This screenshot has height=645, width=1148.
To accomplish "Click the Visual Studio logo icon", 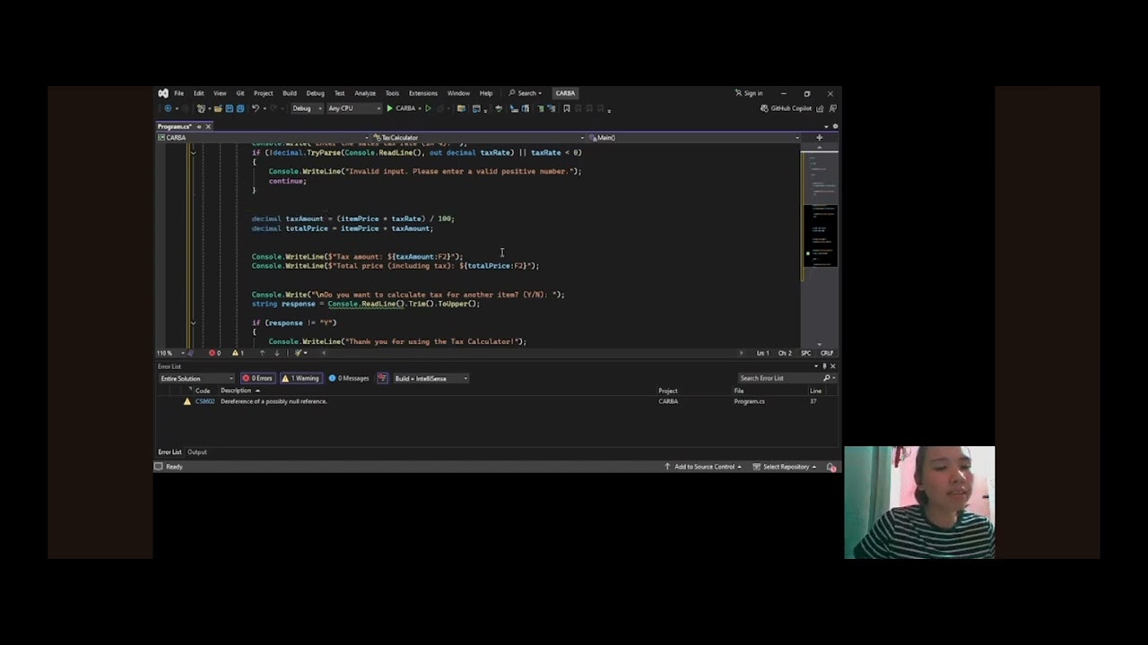I will pyautogui.click(x=162, y=93).
